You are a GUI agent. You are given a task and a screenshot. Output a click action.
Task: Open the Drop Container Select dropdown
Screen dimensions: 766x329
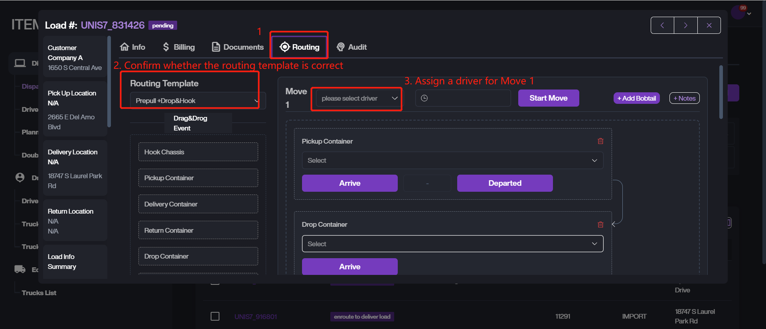(452, 244)
